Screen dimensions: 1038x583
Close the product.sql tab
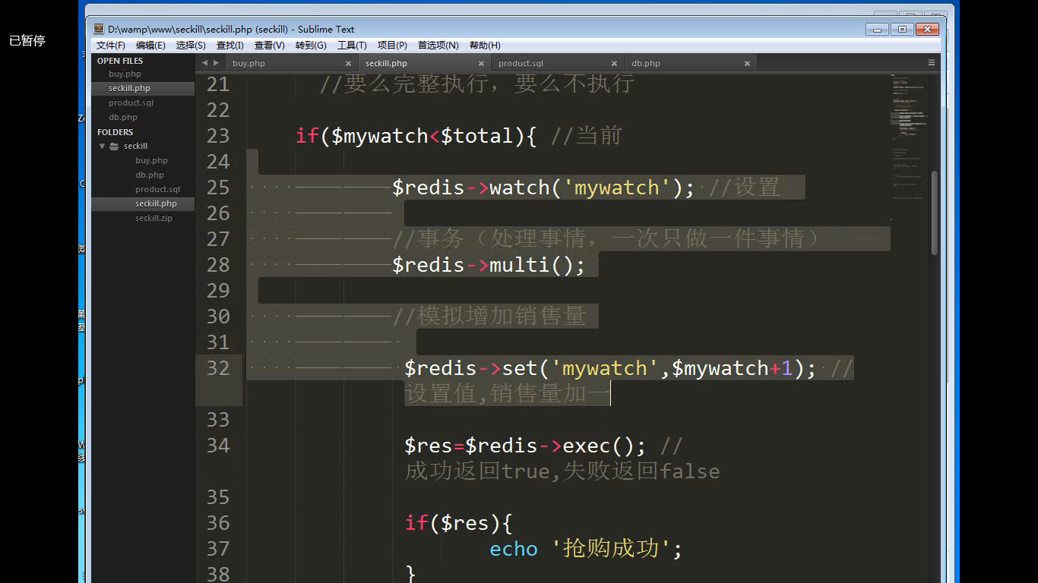pos(614,64)
